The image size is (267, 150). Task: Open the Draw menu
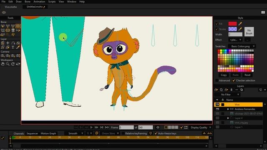(19, 2)
